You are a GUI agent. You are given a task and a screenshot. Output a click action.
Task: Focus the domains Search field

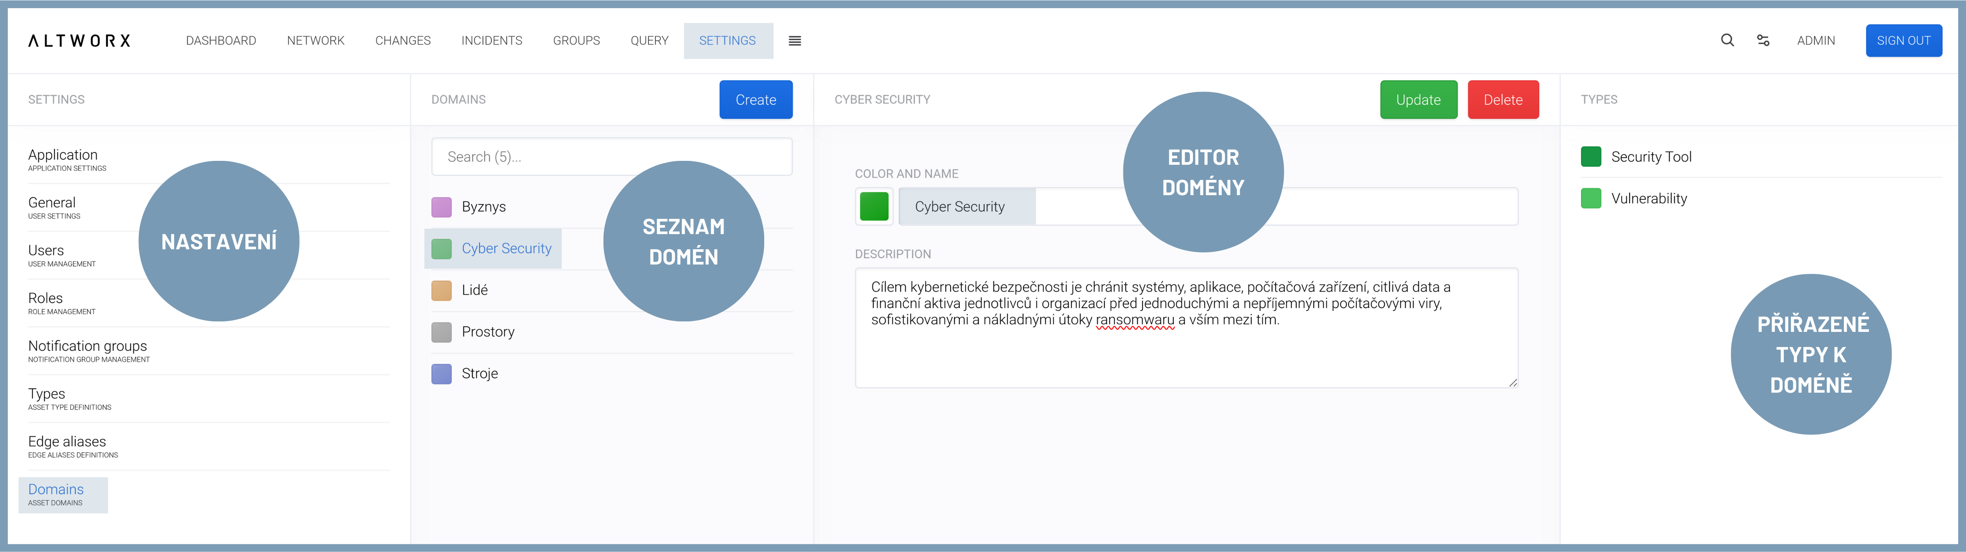(611, 157)
